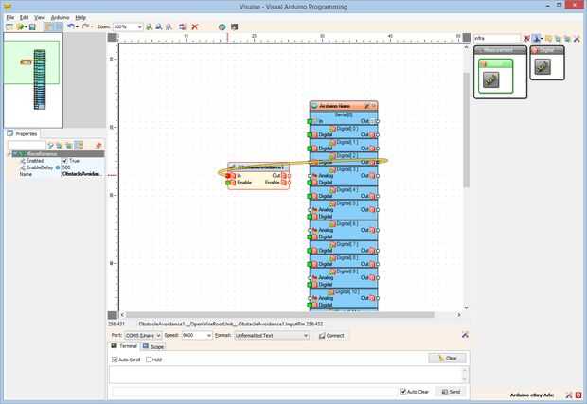The height and width of the screenshot is (404, 587).
Task: Click the Zoom In magnifier icon
Action: pos(149,26)
